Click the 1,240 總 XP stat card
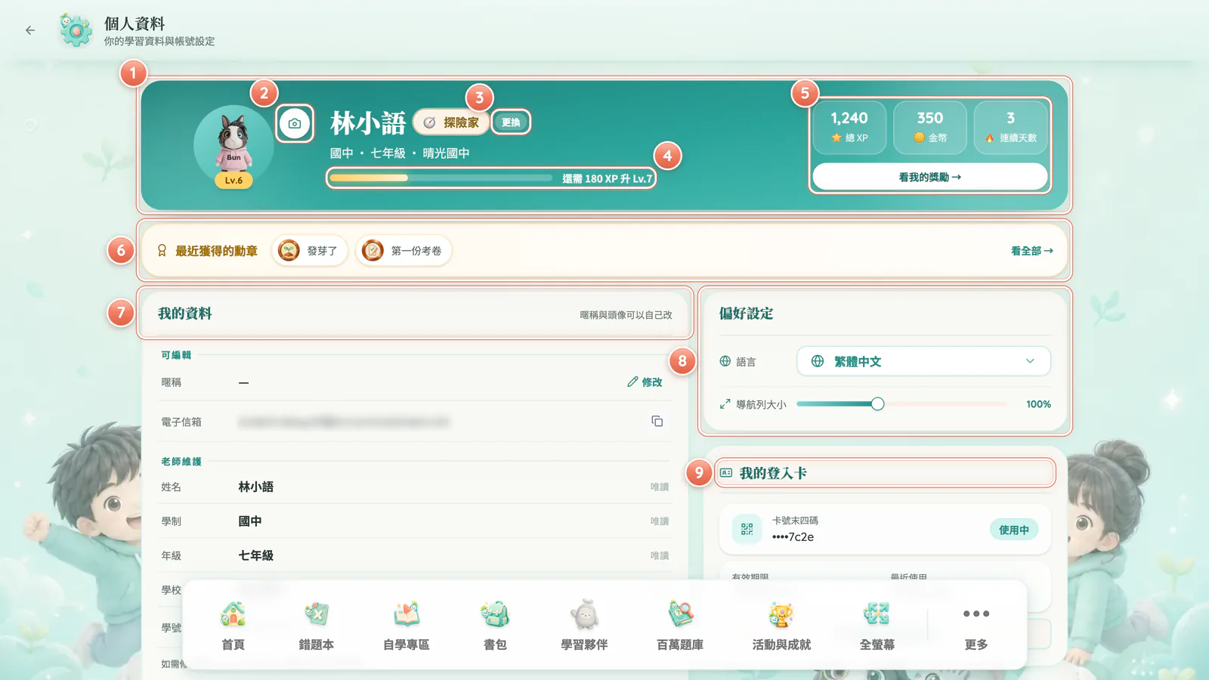Viewport: 1209px width, 680px height. [849, 128]
